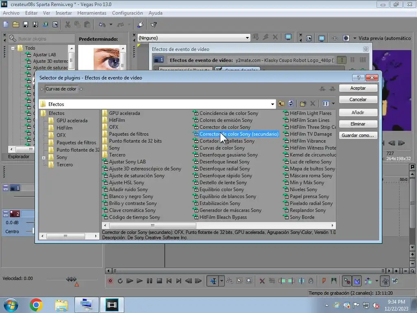Viewport: 417px width, 313px height.
Task: Open the Archivo menu
Action: pyautogui.click(x=11, y=13)
